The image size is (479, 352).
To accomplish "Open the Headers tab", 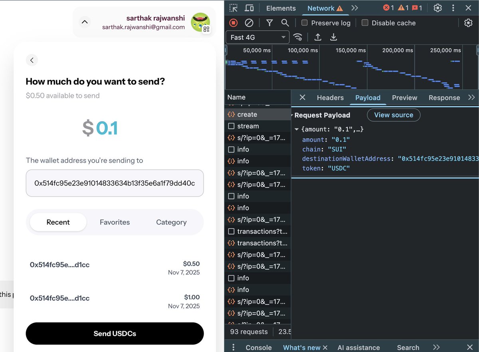I will [330, 97].
